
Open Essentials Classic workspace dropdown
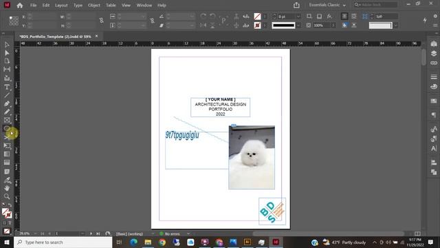tap(327, 5)
